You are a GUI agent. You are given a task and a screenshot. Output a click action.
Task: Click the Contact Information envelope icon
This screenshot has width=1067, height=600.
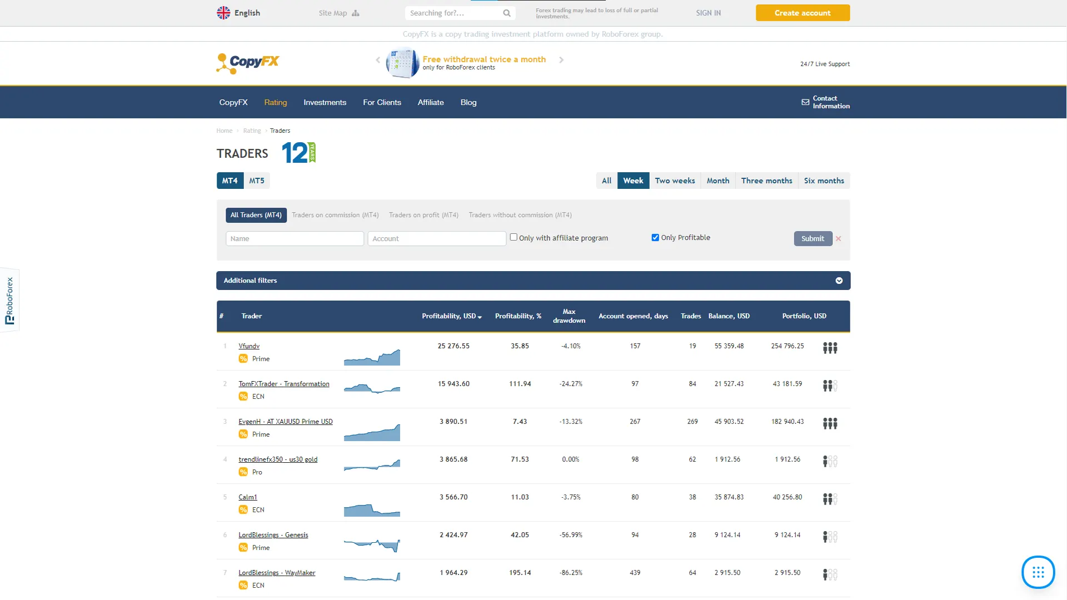(x=805, y=102)
